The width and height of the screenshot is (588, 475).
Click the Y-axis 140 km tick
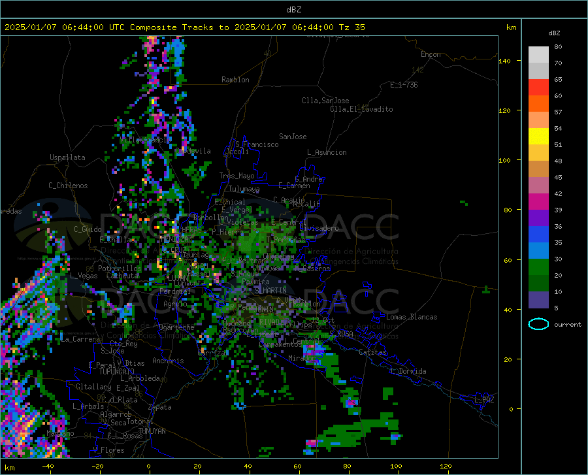[x=505, y=61]
